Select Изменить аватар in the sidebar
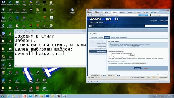The image size is (174, 98). 98,51
